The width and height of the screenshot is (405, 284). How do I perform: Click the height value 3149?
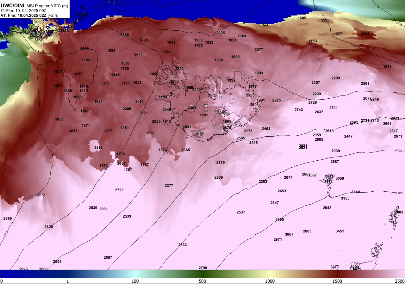click(356, 192)
